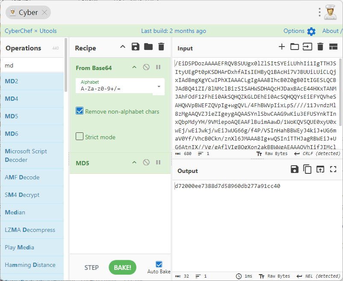Viewport: 343px width, 281px height.
Task: Open folder as input icon
Action: point(294,47)
